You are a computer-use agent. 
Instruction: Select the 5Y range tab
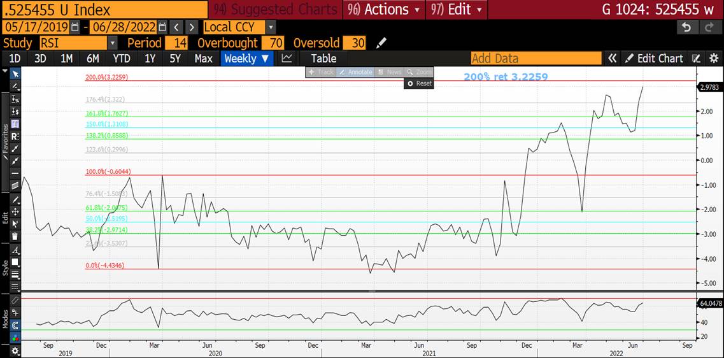point(175,59)
